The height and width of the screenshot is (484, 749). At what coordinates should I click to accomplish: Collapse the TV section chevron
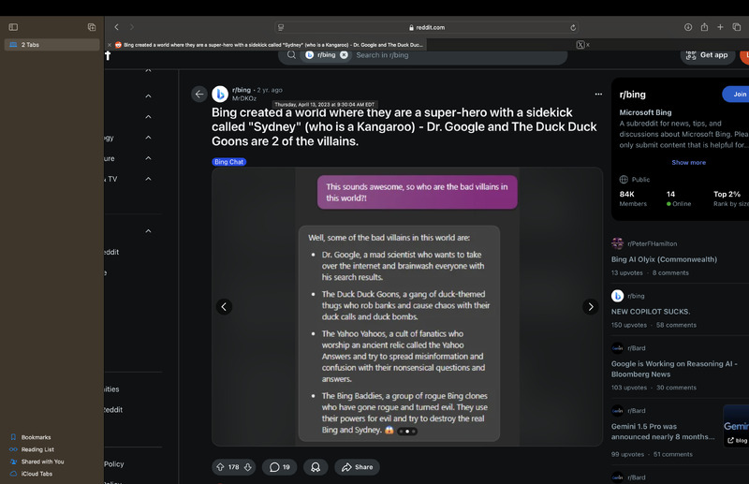(x=148, y=179)
